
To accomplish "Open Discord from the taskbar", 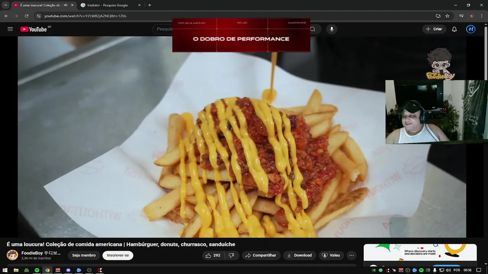I will 68,270.
